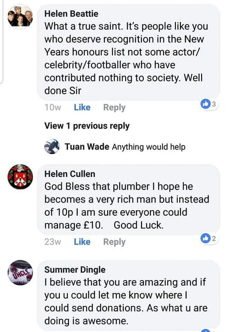Image resolution: width=228 pixels, height=332 pixels.
Task: Click Summer Dingle's comment bubble text
Action: (x=125, y=302)
